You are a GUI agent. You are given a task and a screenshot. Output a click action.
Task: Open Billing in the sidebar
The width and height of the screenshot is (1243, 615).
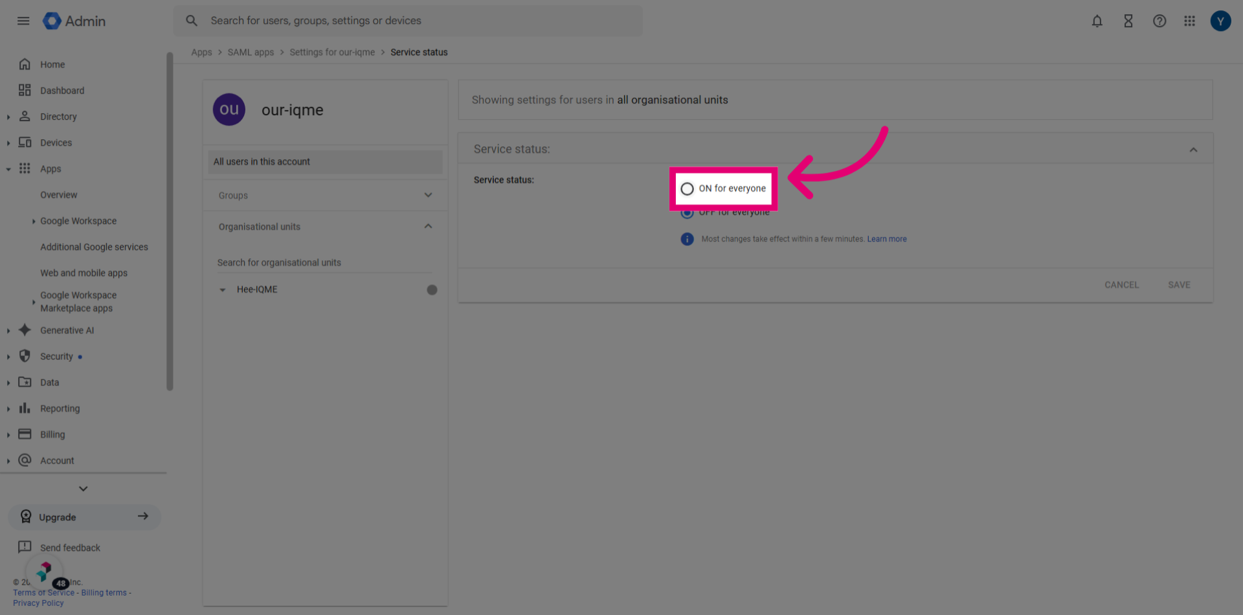[52, 434]
